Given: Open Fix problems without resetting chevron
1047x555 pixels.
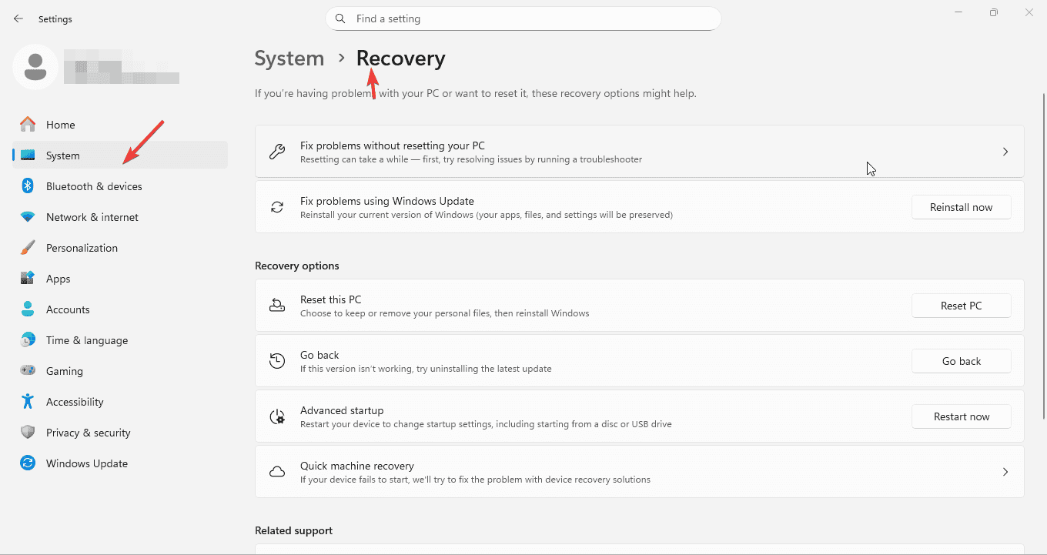Looking at the screenshot, I should click(x=1005, y=152).
